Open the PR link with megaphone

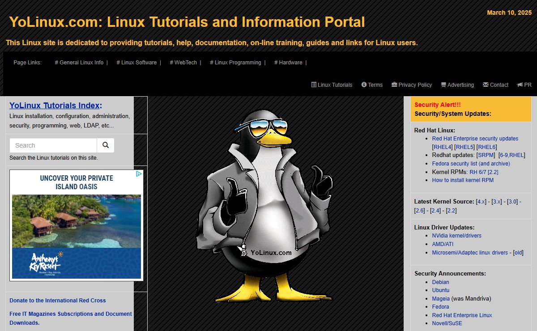pos(524,85)
